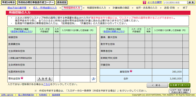Click the 平成30年分 label box
This screenshot has width=196, height=97.
coord(9,2)
